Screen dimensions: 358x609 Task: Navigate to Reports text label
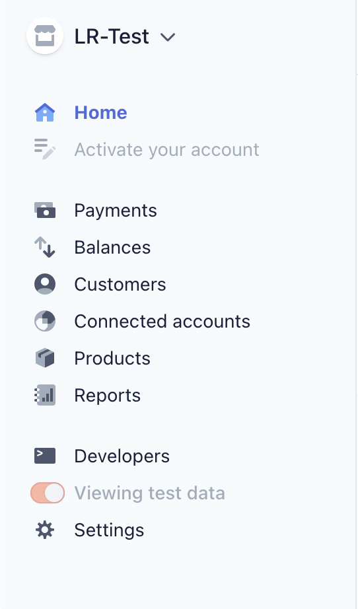click(x=107, y=396)
